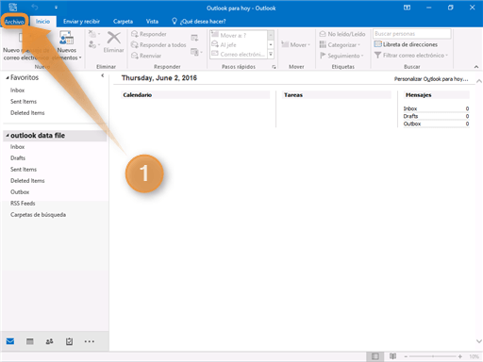Select Sent Items under Favoritos
483x362 pixels.
click(x=24, y=102)
